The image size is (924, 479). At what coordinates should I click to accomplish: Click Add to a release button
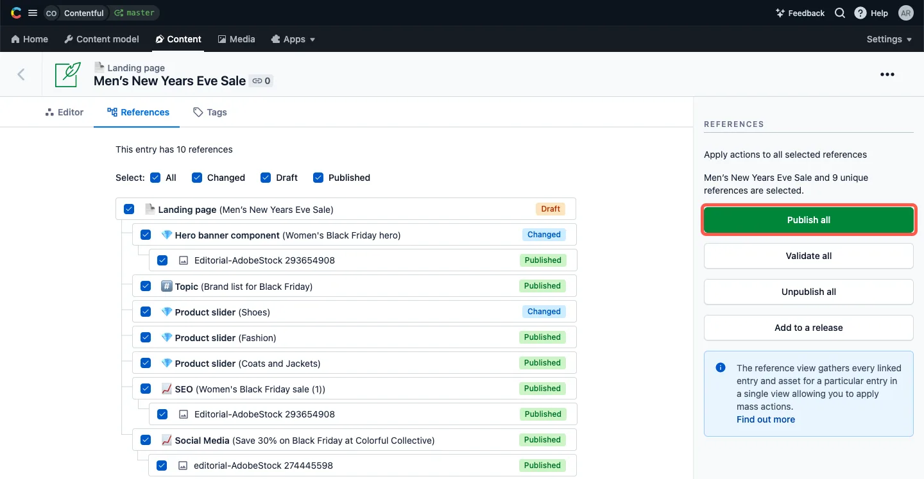tap(809, 328)
